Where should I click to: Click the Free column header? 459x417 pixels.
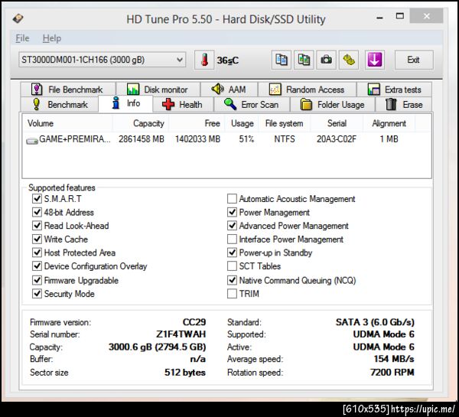[x=197, y=123]
